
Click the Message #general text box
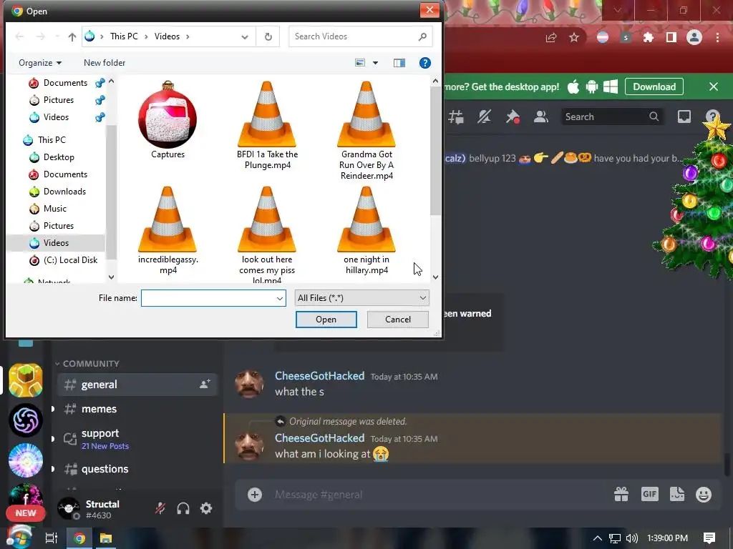(440, 495)
